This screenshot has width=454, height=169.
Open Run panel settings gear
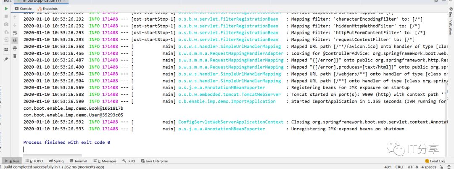(x=436, y=1)
